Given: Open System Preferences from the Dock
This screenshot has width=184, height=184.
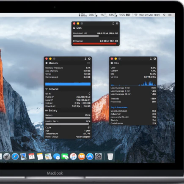Looking at the screenshot, I should pos(98,157).
